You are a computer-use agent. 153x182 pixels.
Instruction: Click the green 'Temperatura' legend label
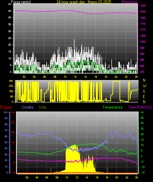113,107
